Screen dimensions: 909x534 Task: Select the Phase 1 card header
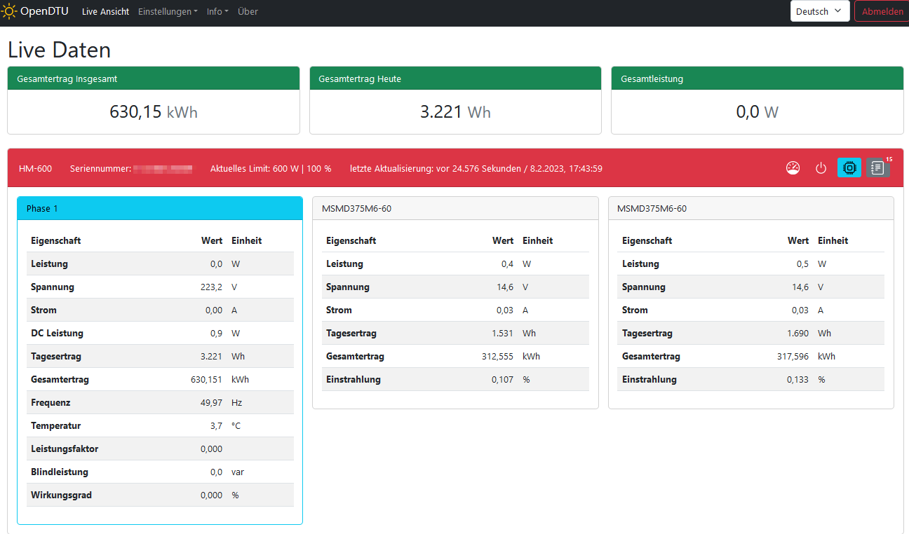[160, 208]
